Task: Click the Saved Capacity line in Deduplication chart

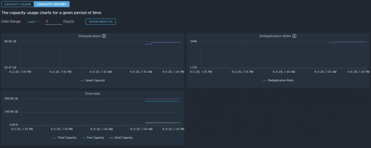Action: (166, 43)
